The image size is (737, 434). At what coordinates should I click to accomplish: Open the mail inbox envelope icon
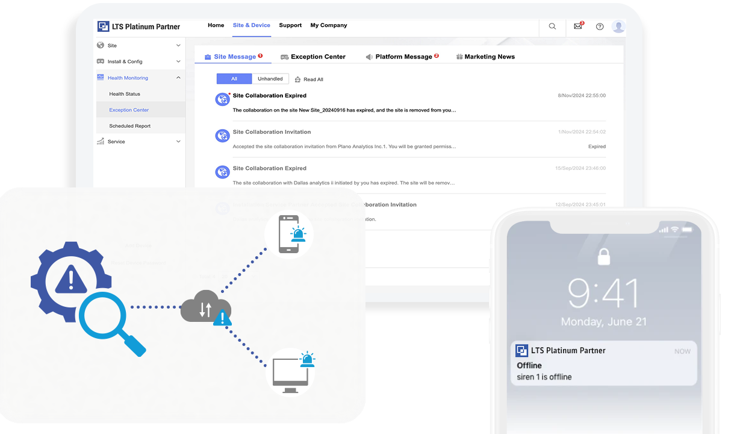click(578, 27)
